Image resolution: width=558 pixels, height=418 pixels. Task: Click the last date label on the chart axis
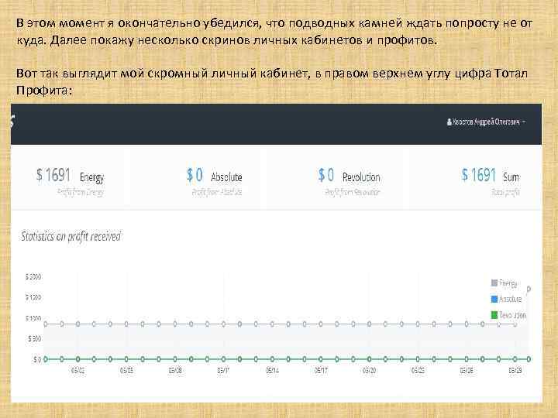coord(515,370)
